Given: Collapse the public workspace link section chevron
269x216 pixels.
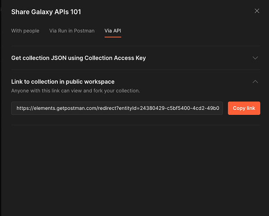Looking at the screenshot, I should coord(255,82).
